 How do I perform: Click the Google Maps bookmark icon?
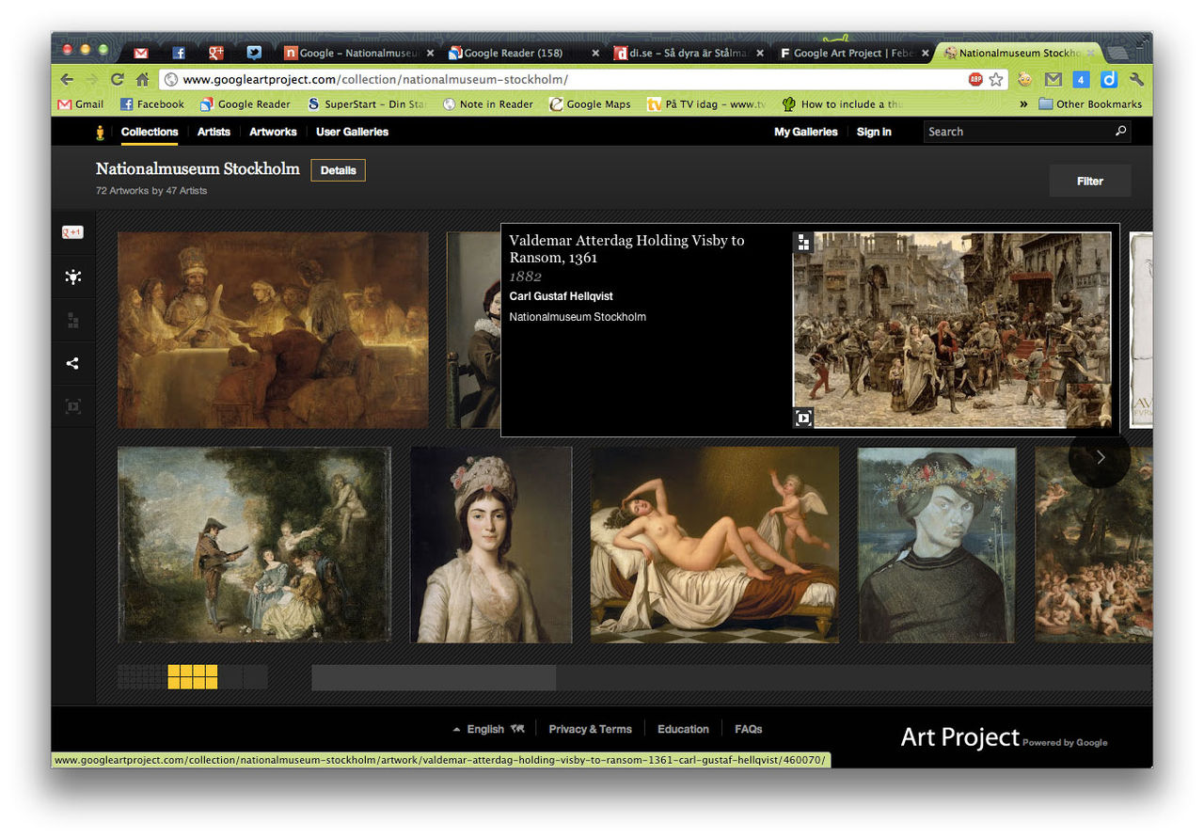(x=556, y=103)
